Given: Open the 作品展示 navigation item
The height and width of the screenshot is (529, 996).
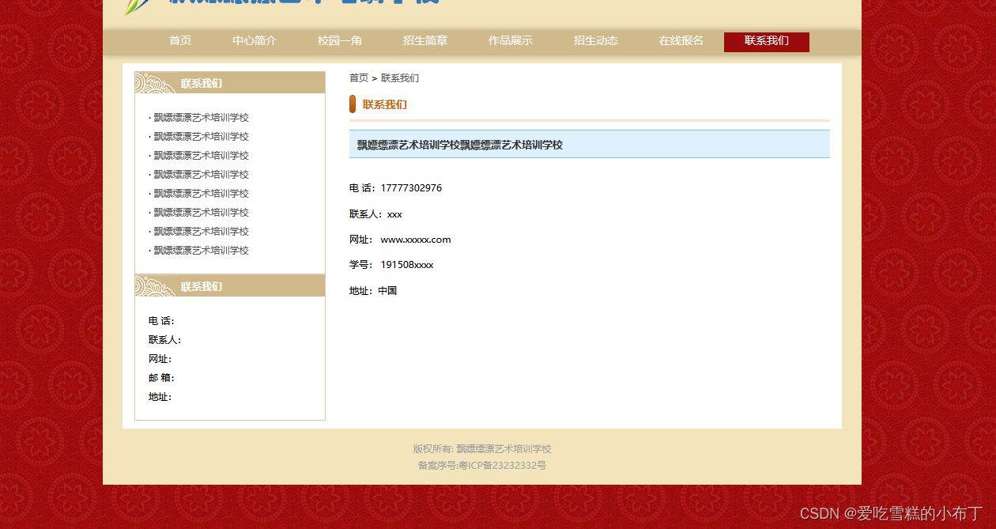Looking at the screenshot, I should tap(511, 41).
